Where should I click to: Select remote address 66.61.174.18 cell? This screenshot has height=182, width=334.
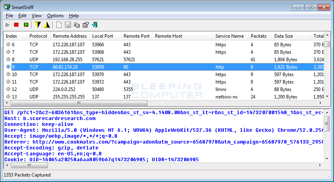(x=65, y=67)
